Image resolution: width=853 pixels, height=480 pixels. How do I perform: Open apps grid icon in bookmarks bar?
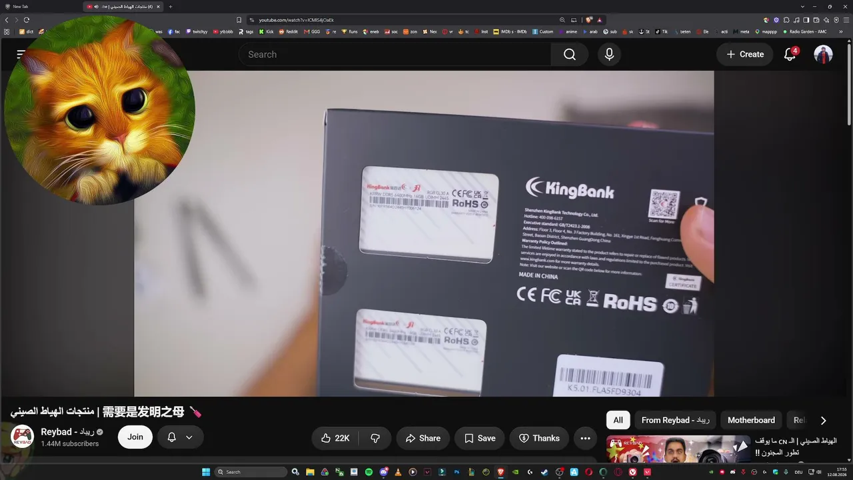(x=7, y=31)
